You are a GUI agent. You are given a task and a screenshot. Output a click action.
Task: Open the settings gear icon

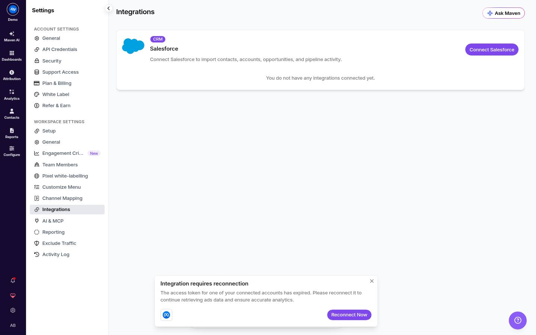tap(13, 310)
